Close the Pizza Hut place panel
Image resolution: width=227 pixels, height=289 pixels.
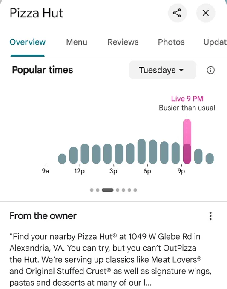(206, 13)
